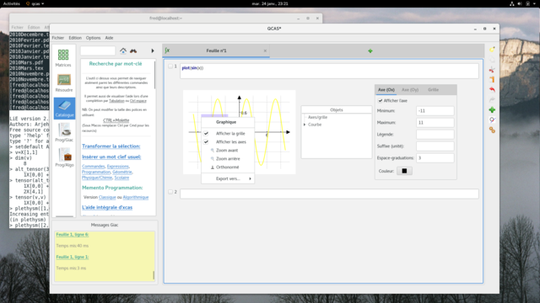Click the greyed redo arrow icon

point(492,99)
